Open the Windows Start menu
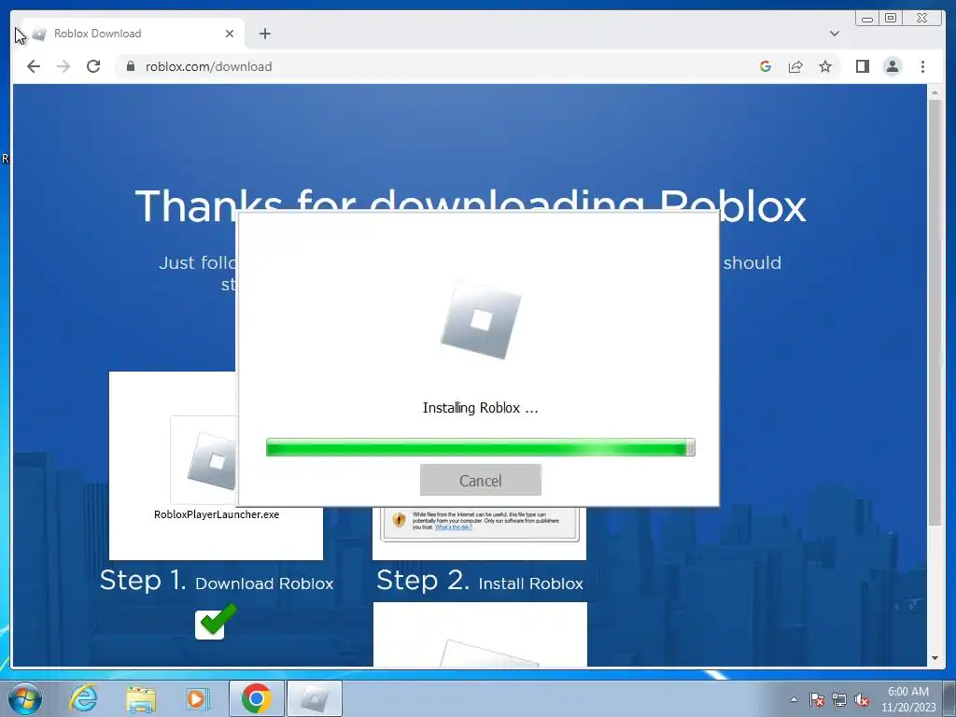Image resolution: width=956 pixels, height=717 pixels. point(24,698)
